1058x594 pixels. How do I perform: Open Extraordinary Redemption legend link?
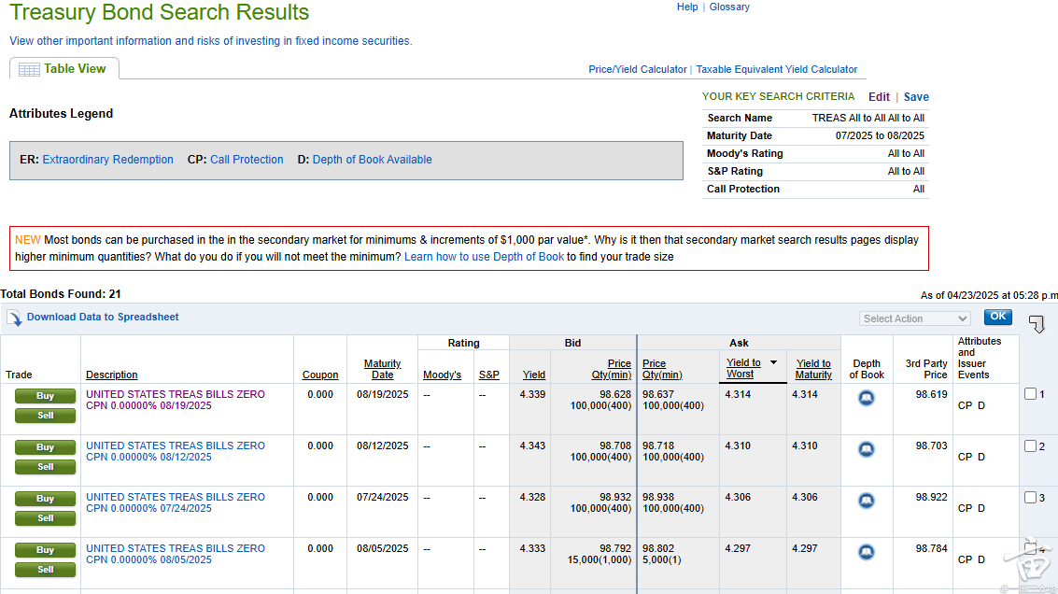108,160
